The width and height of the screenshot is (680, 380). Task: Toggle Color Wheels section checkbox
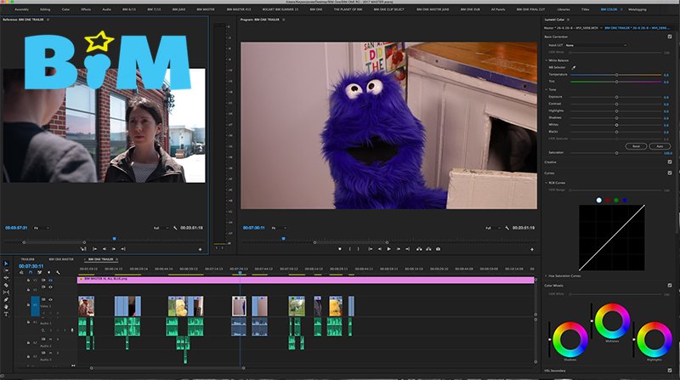[x=670, y=286]
